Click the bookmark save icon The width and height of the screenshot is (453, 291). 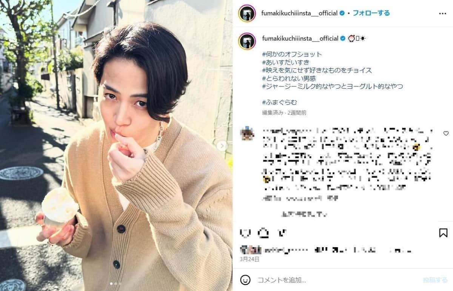(x=443, y=232)
